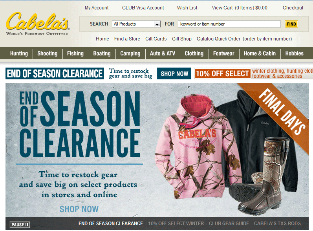Screen dimensions: 313x231
Task: Open the CLUB Visa Account link
Action: [143, 8]
